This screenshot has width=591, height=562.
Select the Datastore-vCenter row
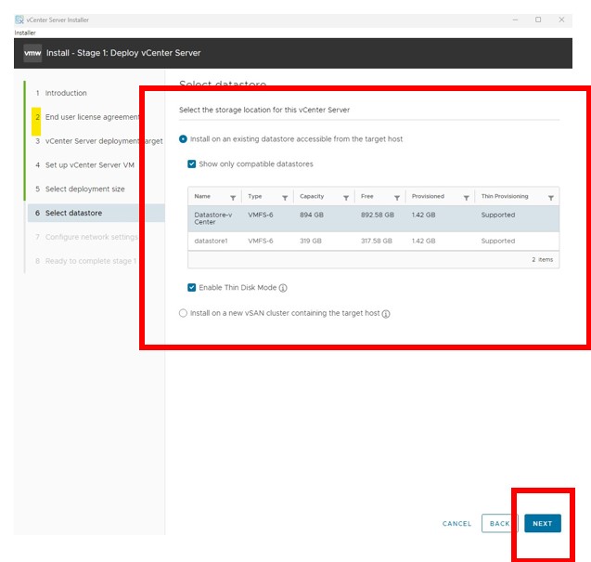click(373, 218)
